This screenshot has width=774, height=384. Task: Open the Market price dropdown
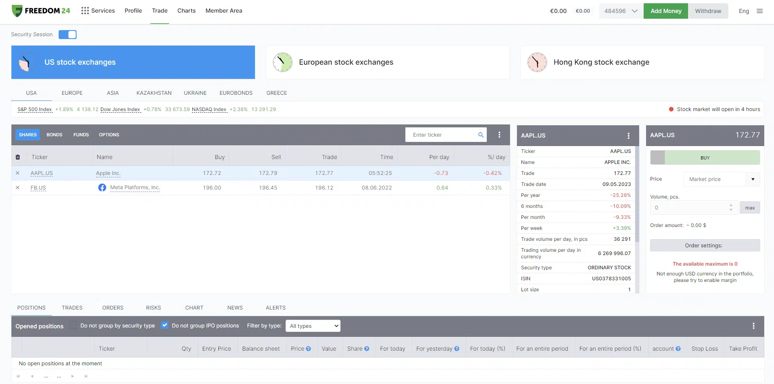point(721,179)
